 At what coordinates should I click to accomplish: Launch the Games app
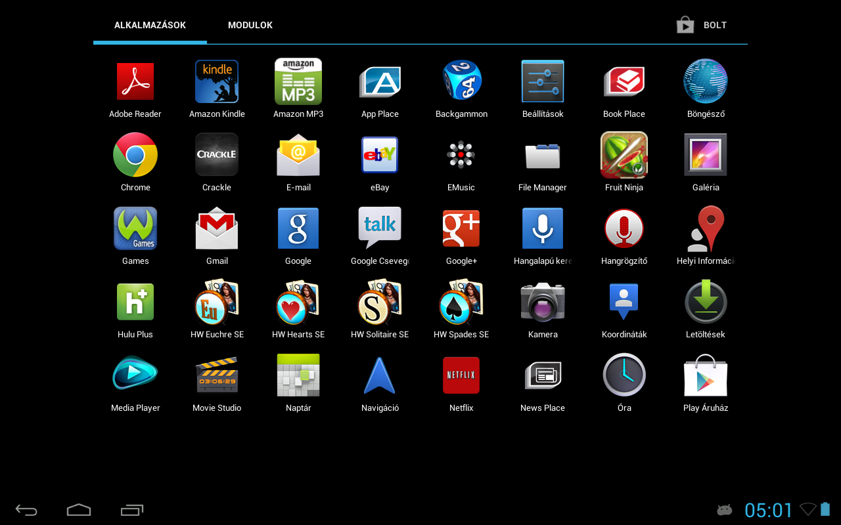point(135,228)
